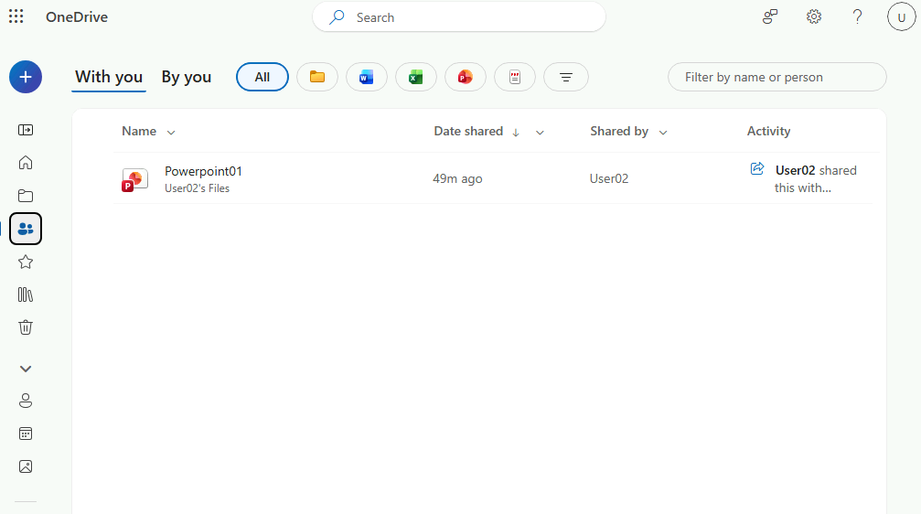Click the blue Add new button
Screen dimensions: 921x514
pos(26,77)
